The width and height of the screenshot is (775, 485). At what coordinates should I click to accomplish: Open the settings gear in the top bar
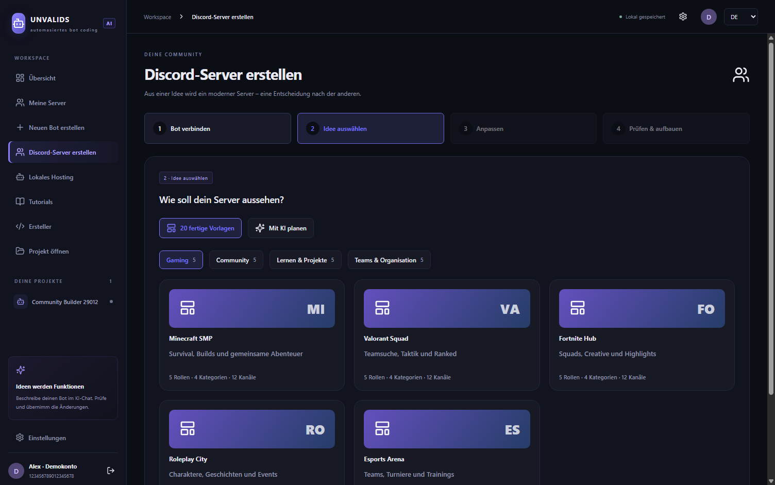click(x=683, y=16)
